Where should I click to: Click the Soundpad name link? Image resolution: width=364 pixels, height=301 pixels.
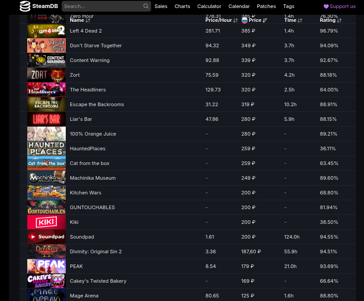(82, 237)
